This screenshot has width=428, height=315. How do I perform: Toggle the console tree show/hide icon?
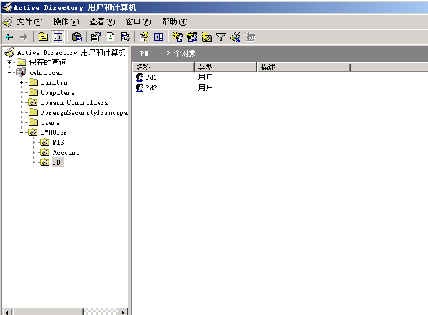point(58,37)
